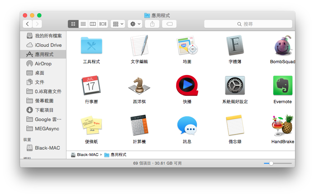Open the 計算機 Calculator app icon
315x196 pixels.
(x=139, y=125)
